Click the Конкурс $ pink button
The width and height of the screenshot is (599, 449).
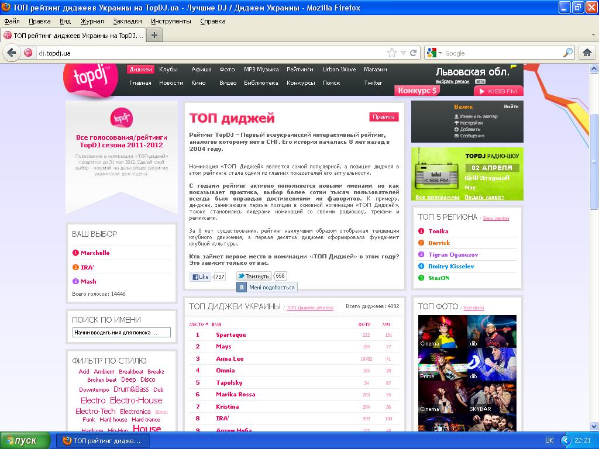click(x=416, y=91)
